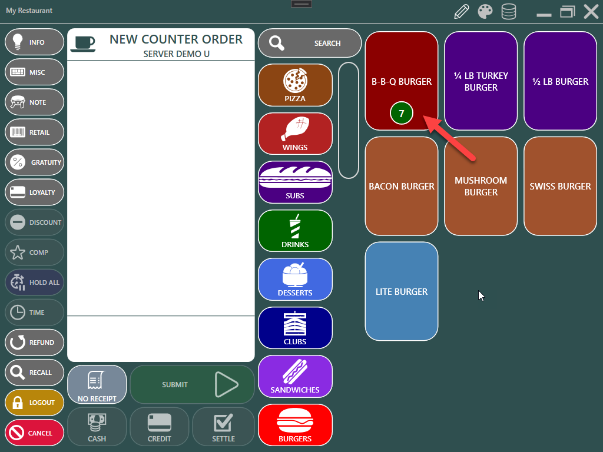Click the category list scrollbar
Screen dimensions: 603x452
coord(349,120)
